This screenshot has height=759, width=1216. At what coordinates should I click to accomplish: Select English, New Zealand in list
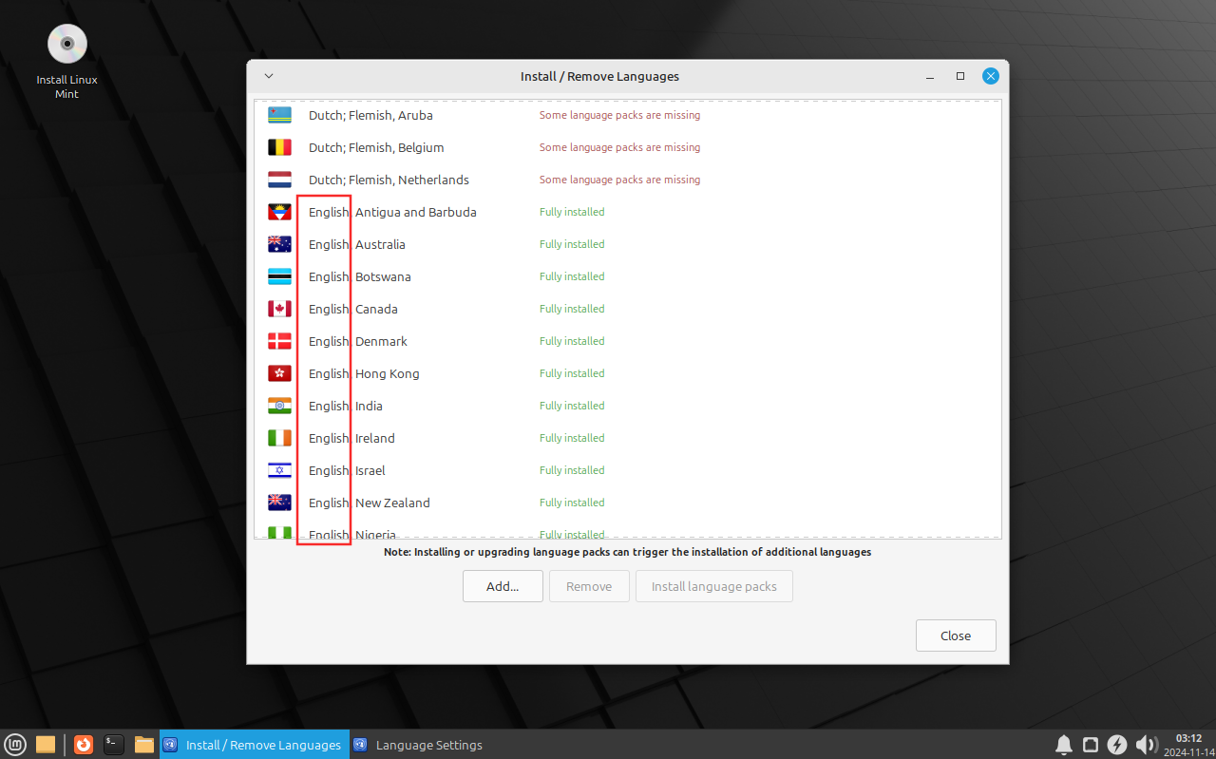[x=627, y=503]
